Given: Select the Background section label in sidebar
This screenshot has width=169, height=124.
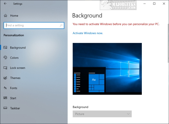Looking at the screenshot, I should (18, 48).
